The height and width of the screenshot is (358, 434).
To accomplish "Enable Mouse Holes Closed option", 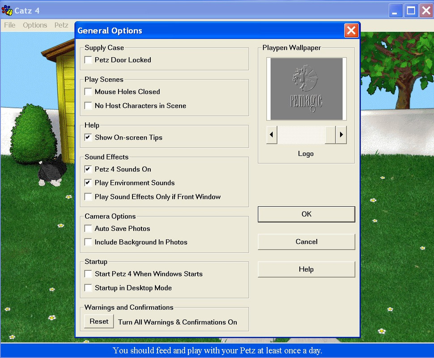I will tap(88, 92).
